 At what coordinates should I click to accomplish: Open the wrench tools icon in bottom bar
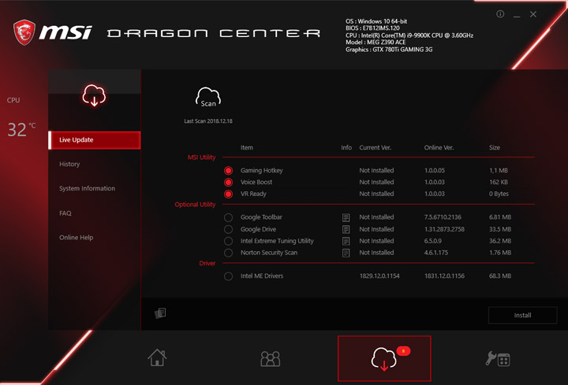[498, 359]
